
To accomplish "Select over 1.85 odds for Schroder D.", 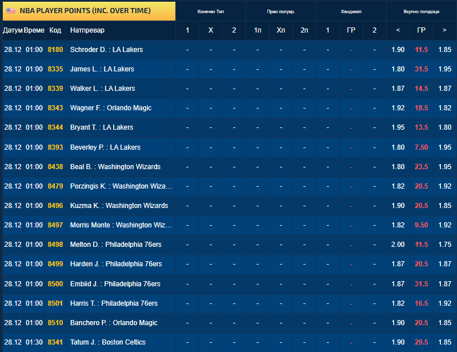I will [x=445, y=50].
